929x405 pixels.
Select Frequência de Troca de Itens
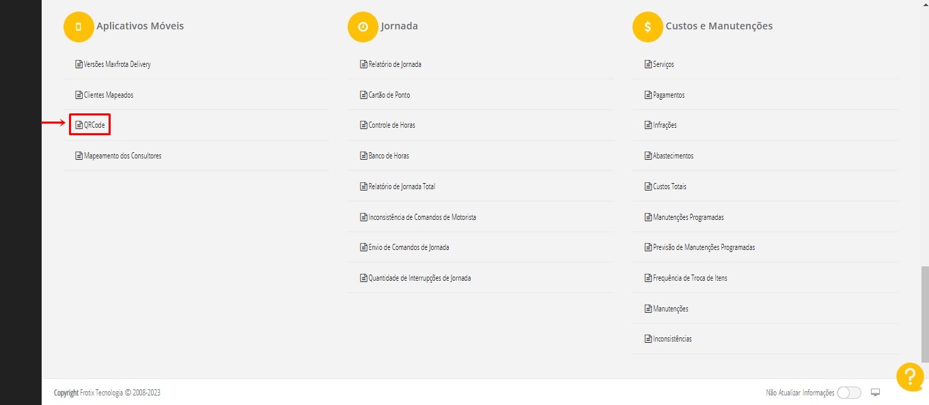pos(690,278)
